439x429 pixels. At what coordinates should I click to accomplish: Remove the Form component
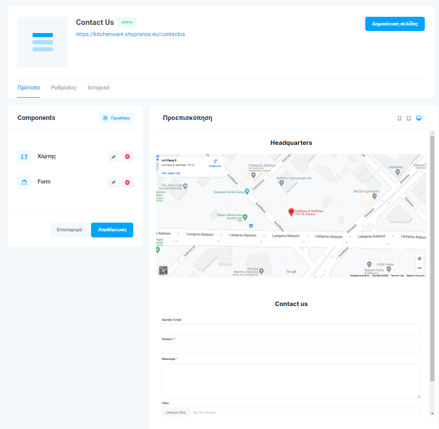tap(127, 182)
